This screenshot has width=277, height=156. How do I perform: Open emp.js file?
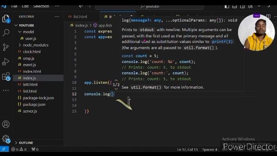tap(29, 58)
